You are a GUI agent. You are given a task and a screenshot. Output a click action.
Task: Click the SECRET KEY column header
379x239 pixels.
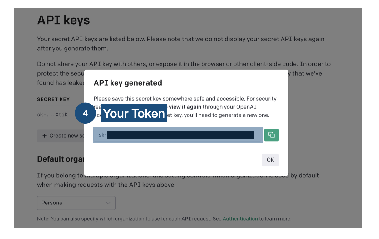pos(53,99)
